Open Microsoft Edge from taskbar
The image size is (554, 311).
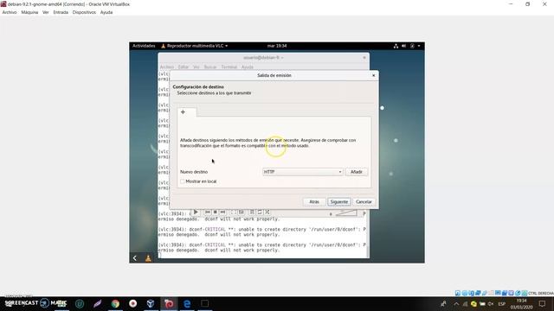[x=187, y=303]
